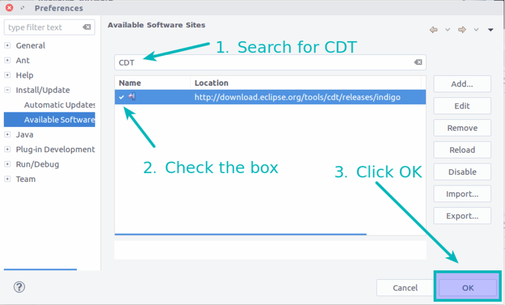Clear the left filter text box

point(87,28)
